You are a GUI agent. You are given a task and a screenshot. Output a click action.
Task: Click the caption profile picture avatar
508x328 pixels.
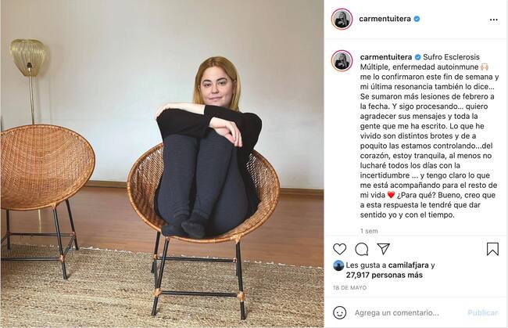(x=342, y=60)
